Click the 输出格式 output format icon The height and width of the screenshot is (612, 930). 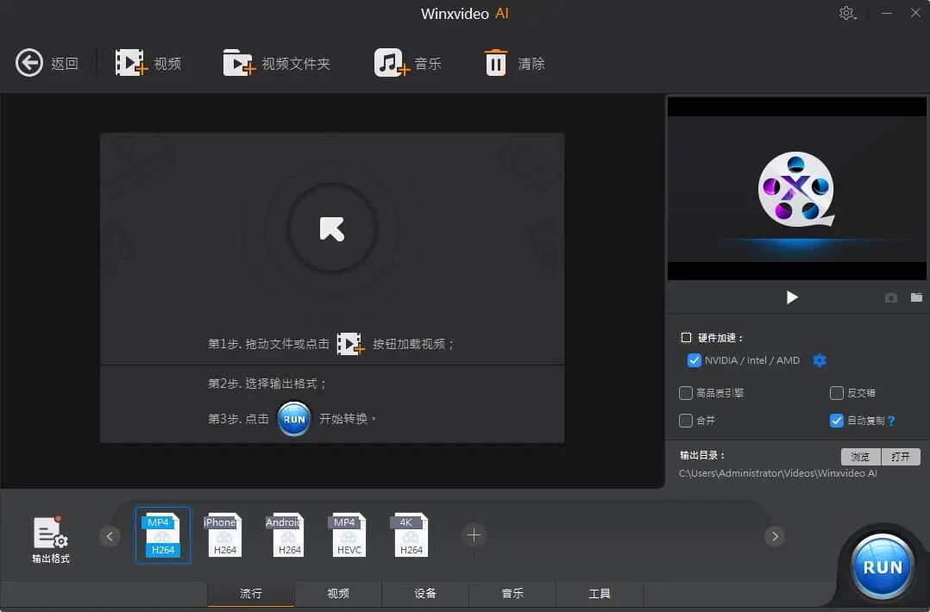tap(50, 535)
